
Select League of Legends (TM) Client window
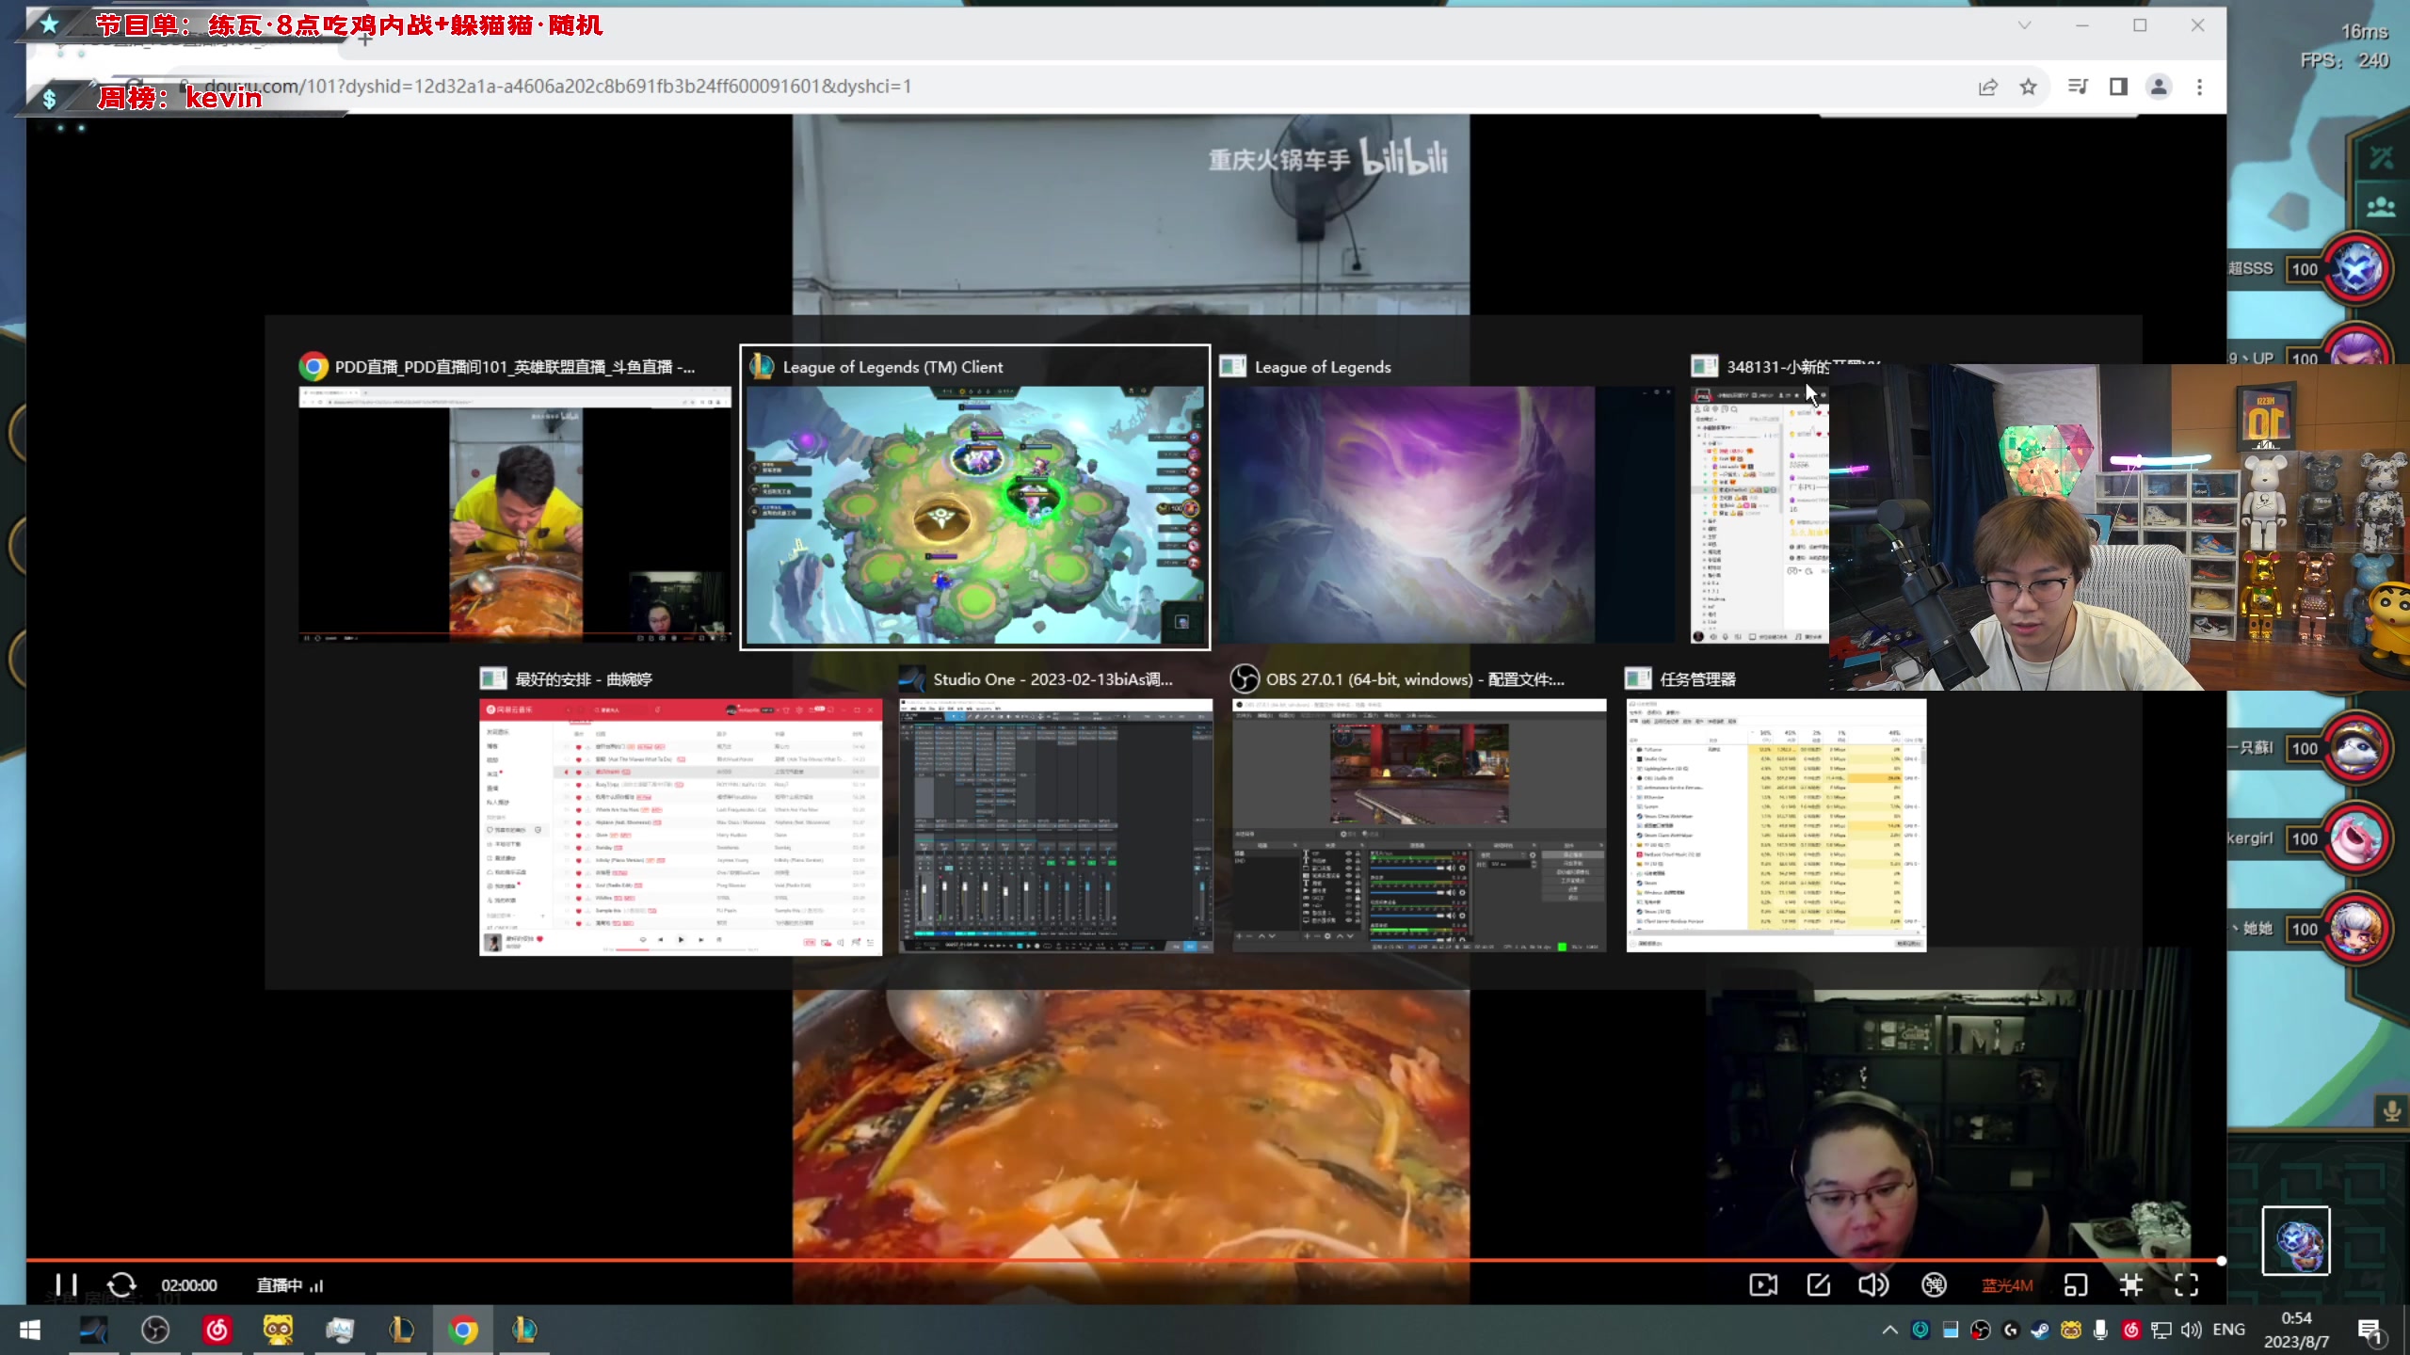click(974, 513)
